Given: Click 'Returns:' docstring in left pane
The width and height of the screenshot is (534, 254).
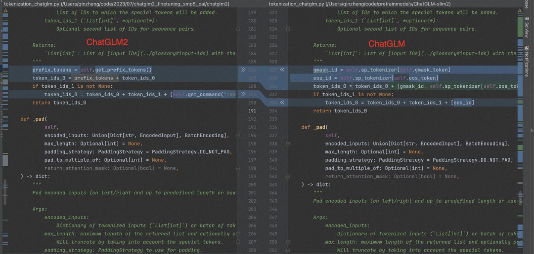Looking at the screenshot, I should (x=44, y=45).
